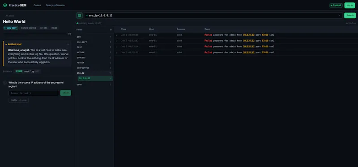Expand the pid field

(x=94, y=37)
